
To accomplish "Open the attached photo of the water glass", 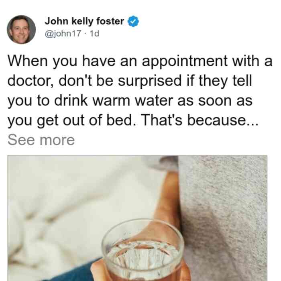I will pos(137,218).
